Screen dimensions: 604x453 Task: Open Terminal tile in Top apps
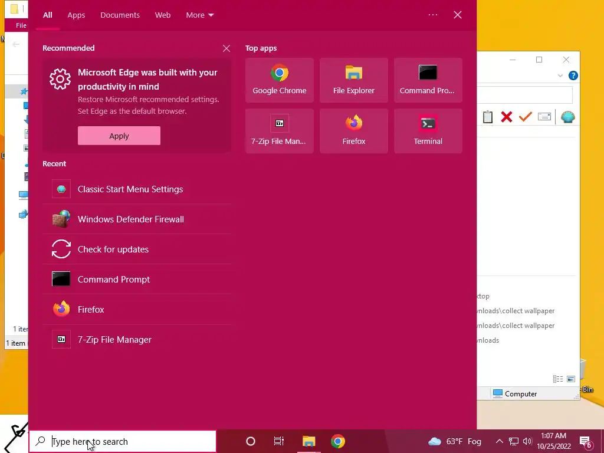(428, 131)
